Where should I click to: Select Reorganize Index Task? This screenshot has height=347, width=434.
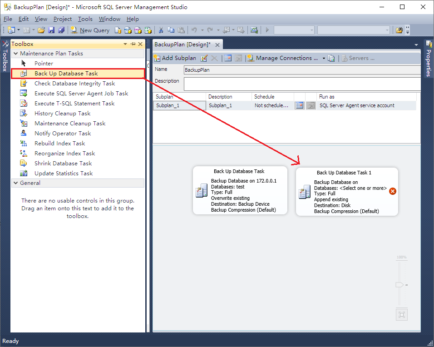coord(78,153)
